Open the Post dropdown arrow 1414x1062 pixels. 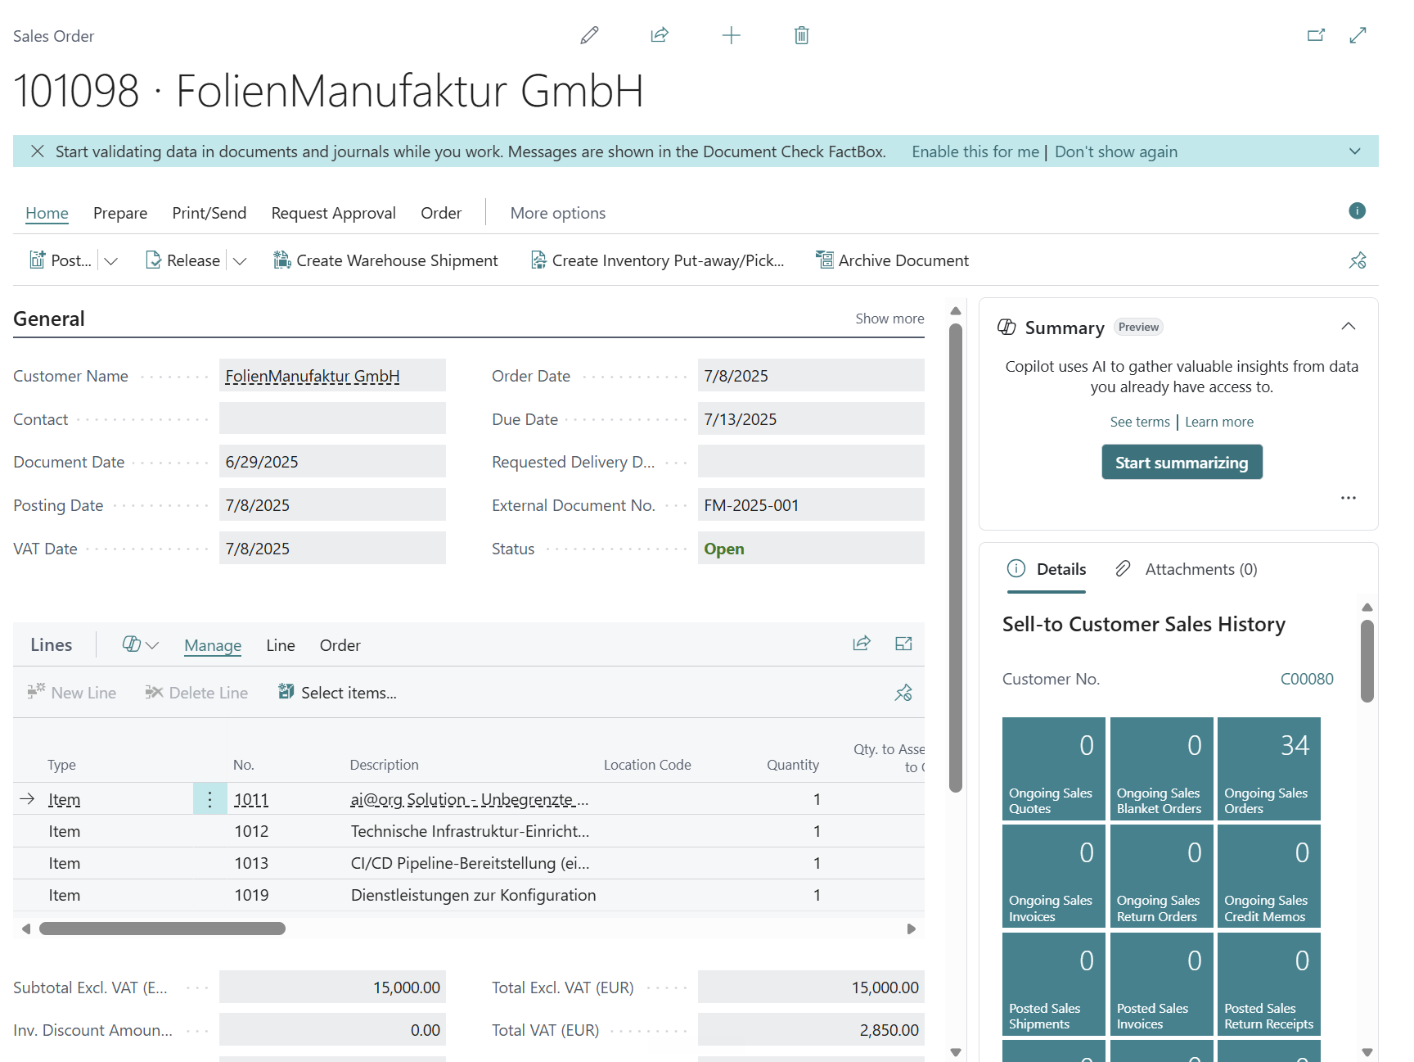pyautogui.click(x=110, y=260)
